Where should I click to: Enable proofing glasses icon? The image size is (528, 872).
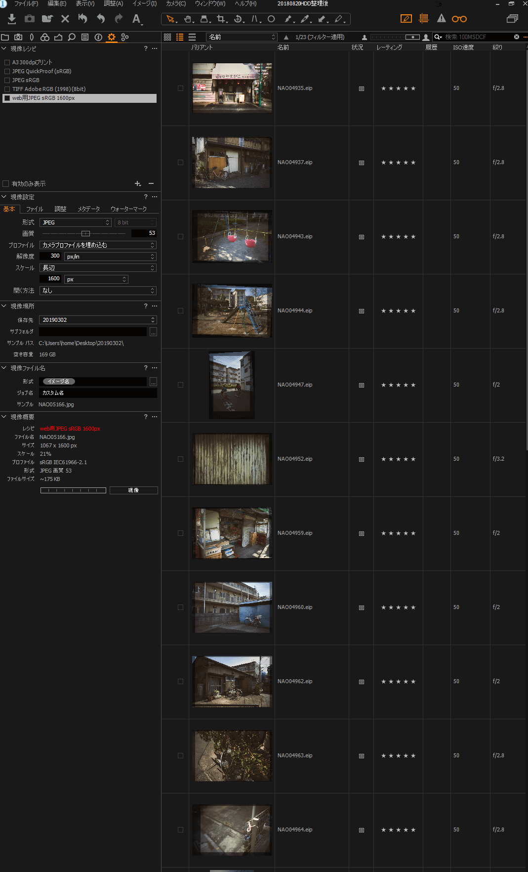point(459,19)
